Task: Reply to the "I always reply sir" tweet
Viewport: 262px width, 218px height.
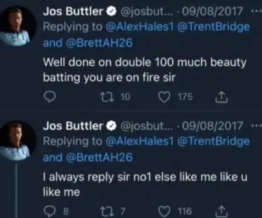Action: [x=50, y=211]
